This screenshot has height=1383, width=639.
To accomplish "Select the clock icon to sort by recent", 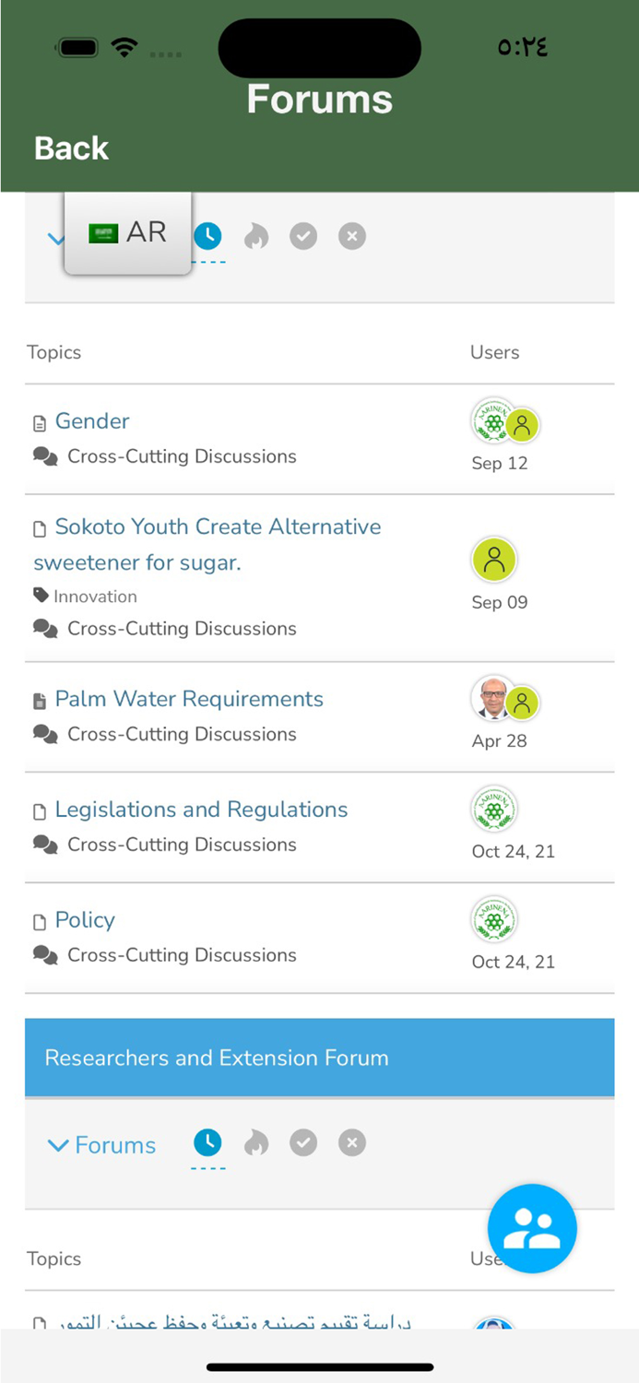I will [207, 236].
